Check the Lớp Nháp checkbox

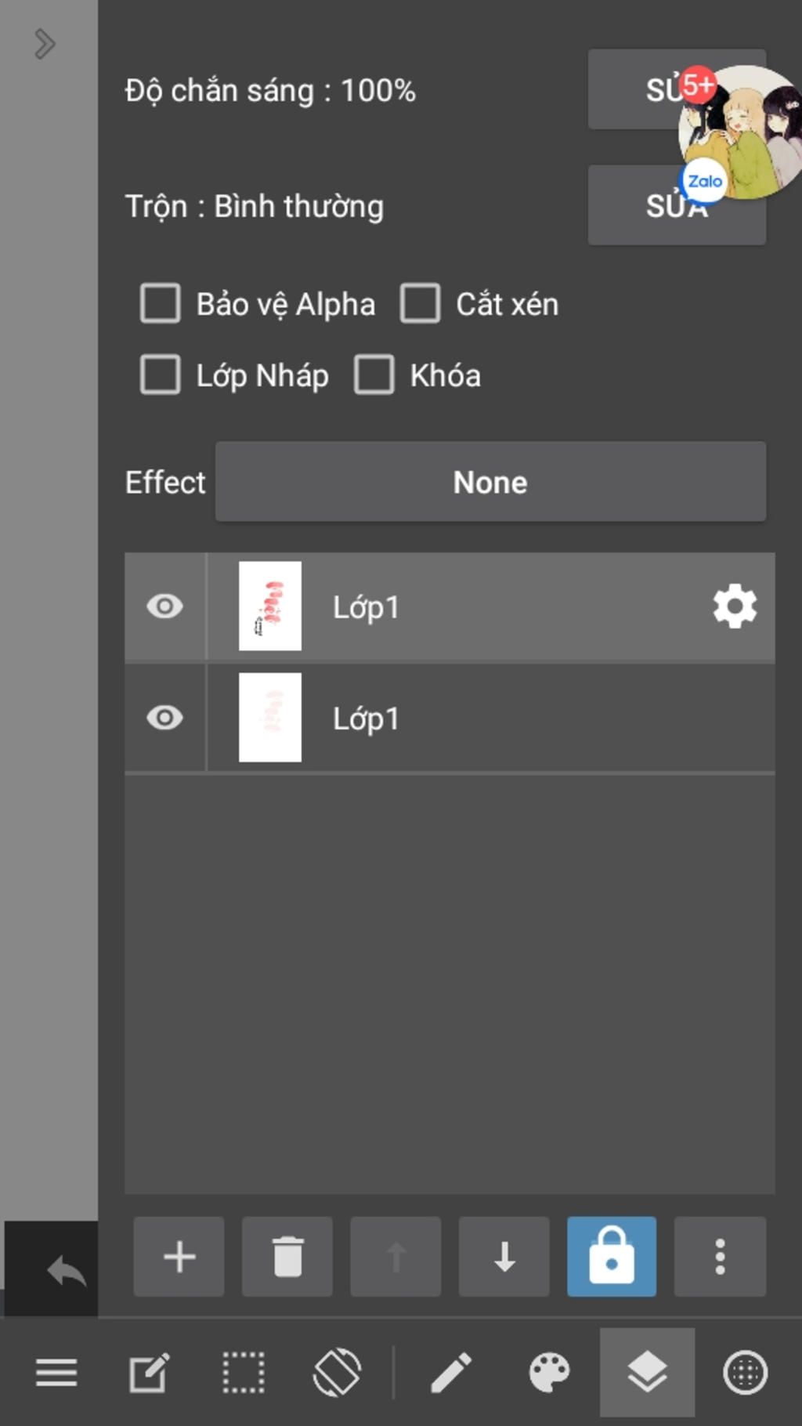click(161, 375)
